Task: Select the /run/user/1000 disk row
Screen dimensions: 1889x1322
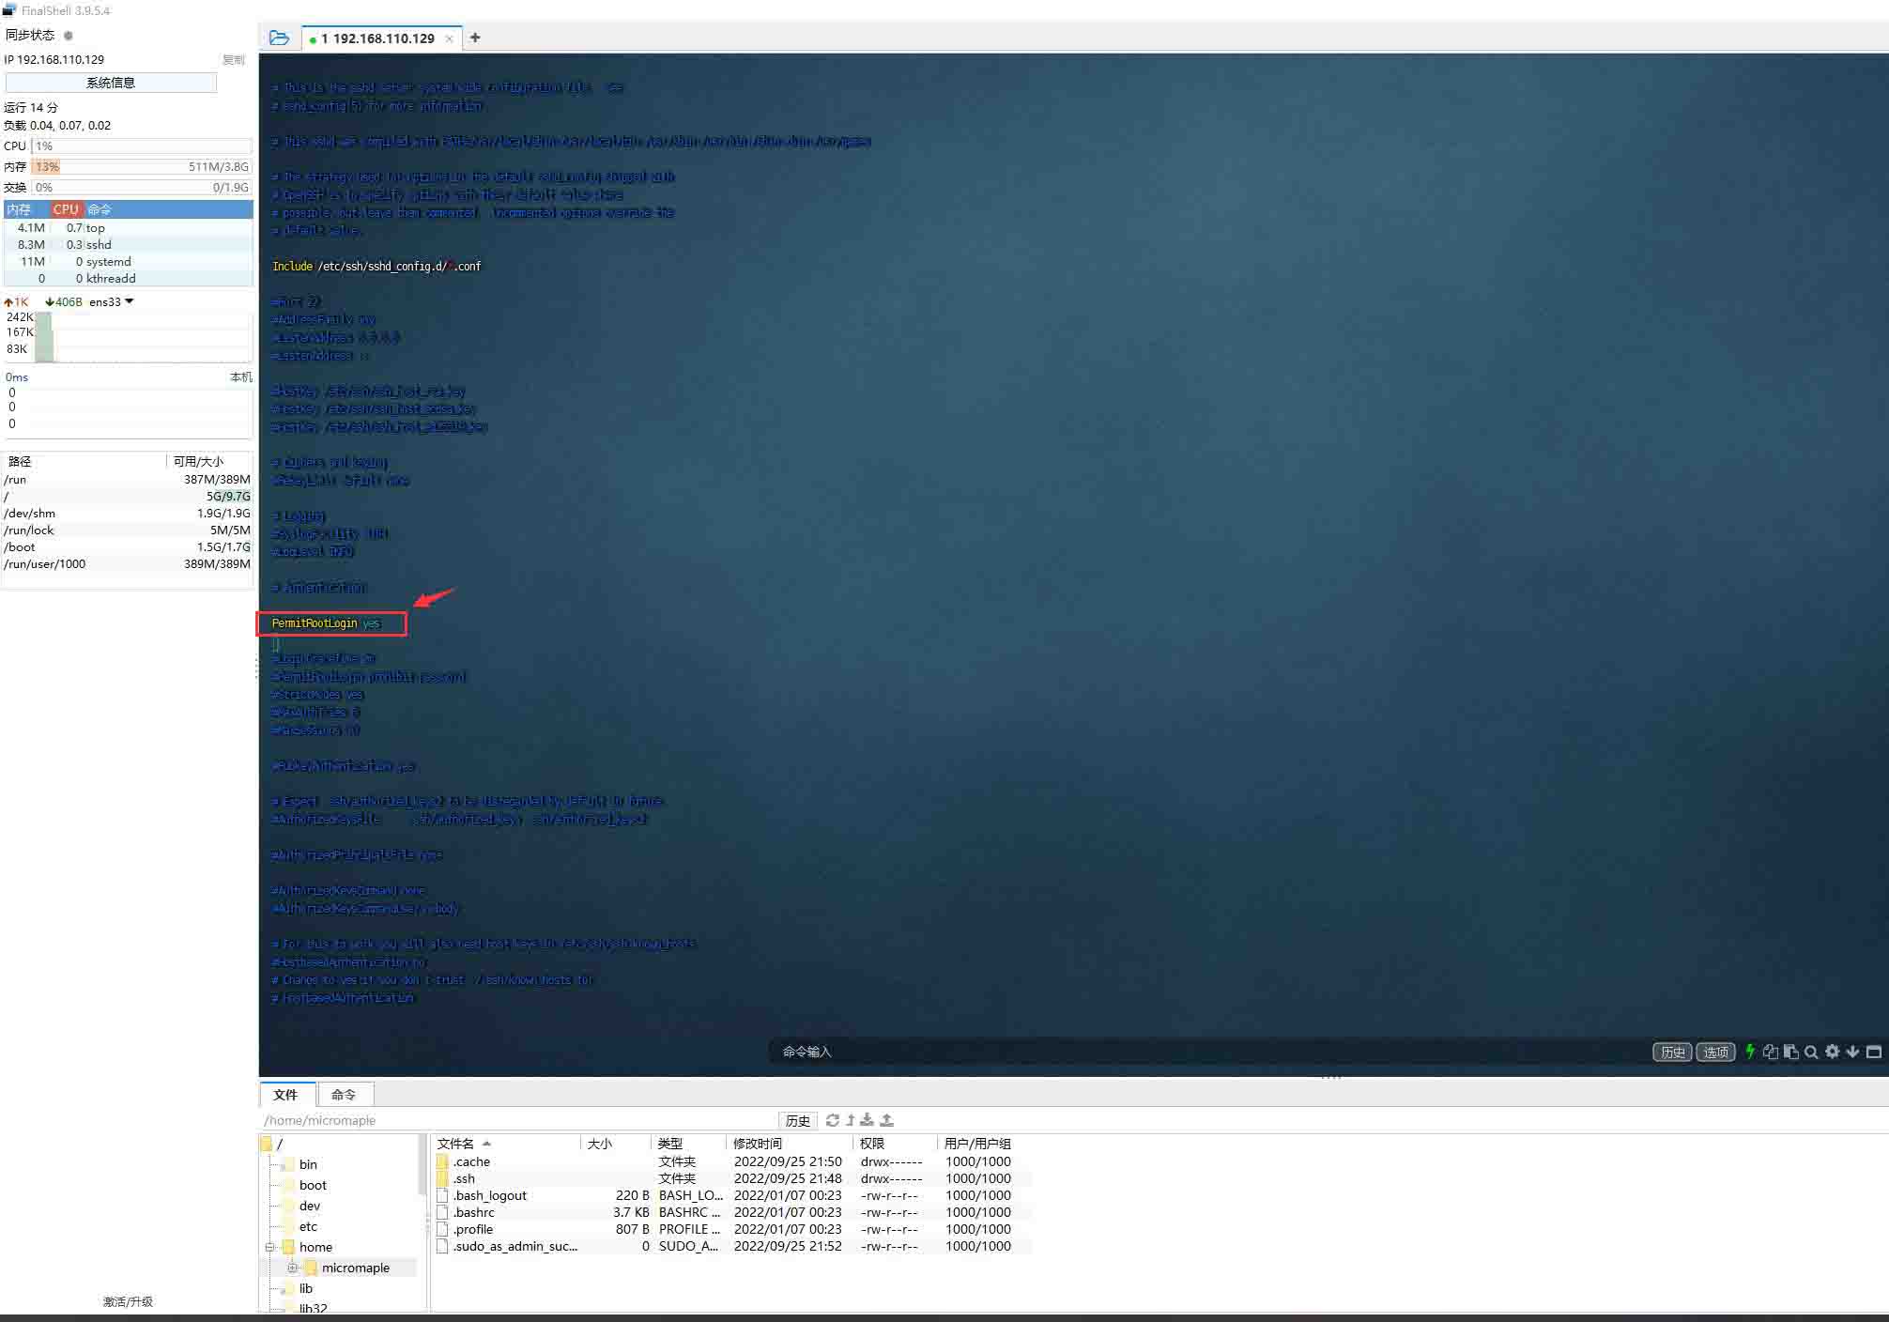Action: (128, 564)
